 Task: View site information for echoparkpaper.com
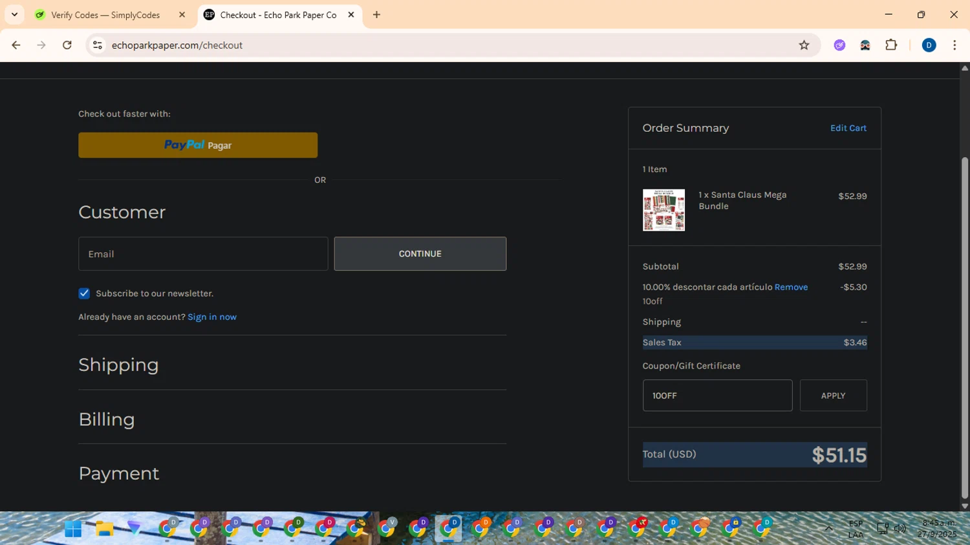tap(98, 45)
